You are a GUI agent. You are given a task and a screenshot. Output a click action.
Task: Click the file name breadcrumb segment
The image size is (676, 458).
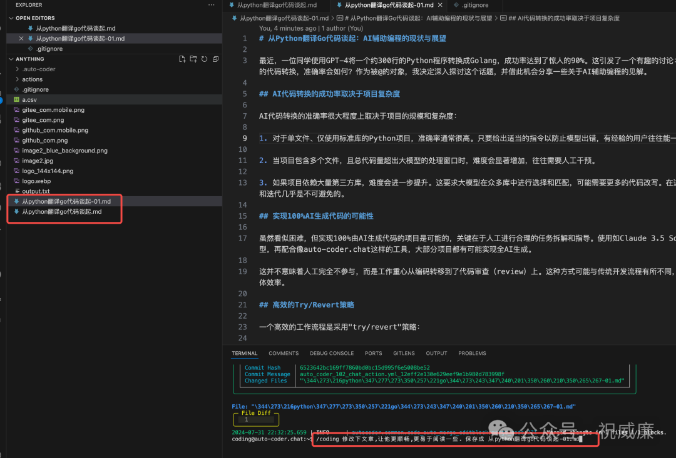pos(284,18)
